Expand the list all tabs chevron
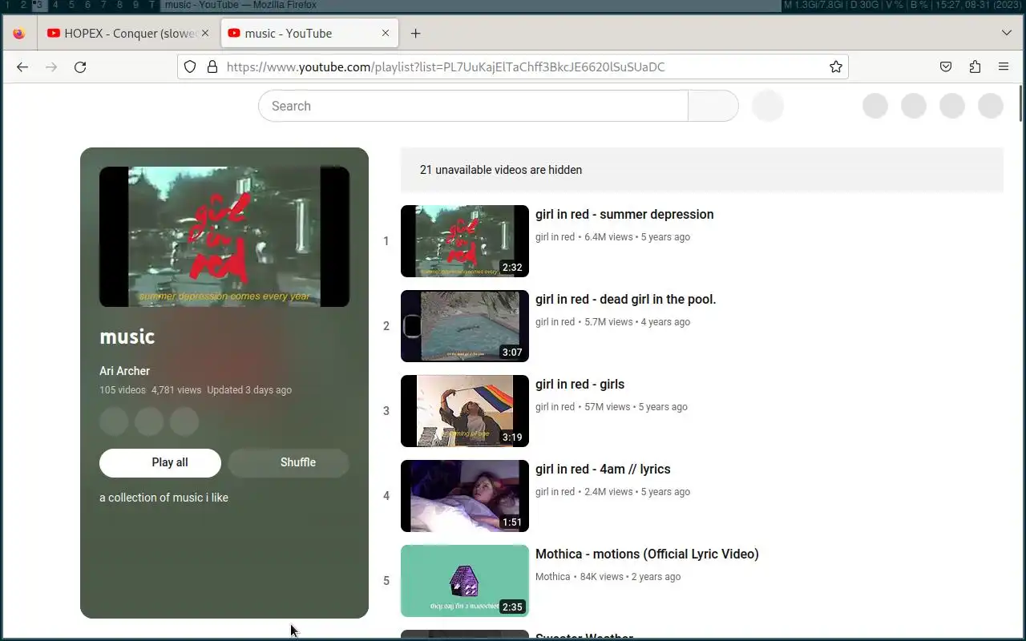Viewport: 1026px width, 641px height. (x=1007, y=33)
